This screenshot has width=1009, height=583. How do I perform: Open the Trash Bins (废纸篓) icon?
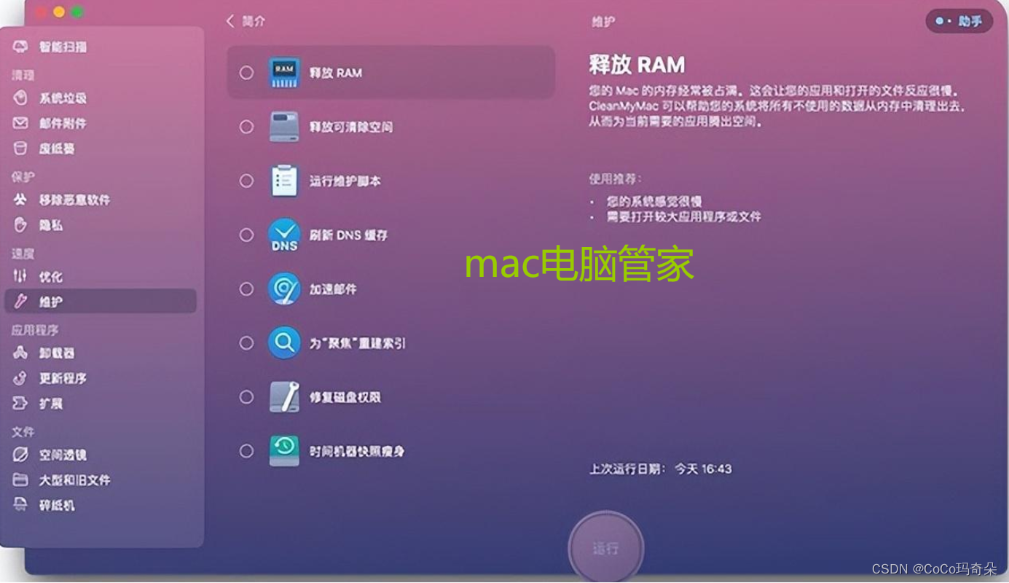tap(20, 149)
